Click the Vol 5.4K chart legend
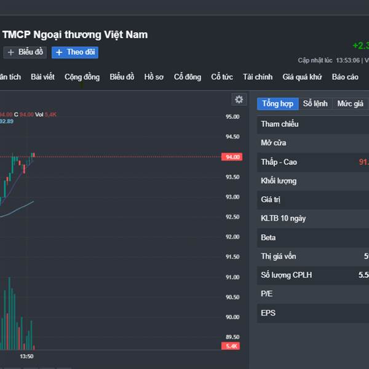The image size is (369, 369). pos(46,114)
